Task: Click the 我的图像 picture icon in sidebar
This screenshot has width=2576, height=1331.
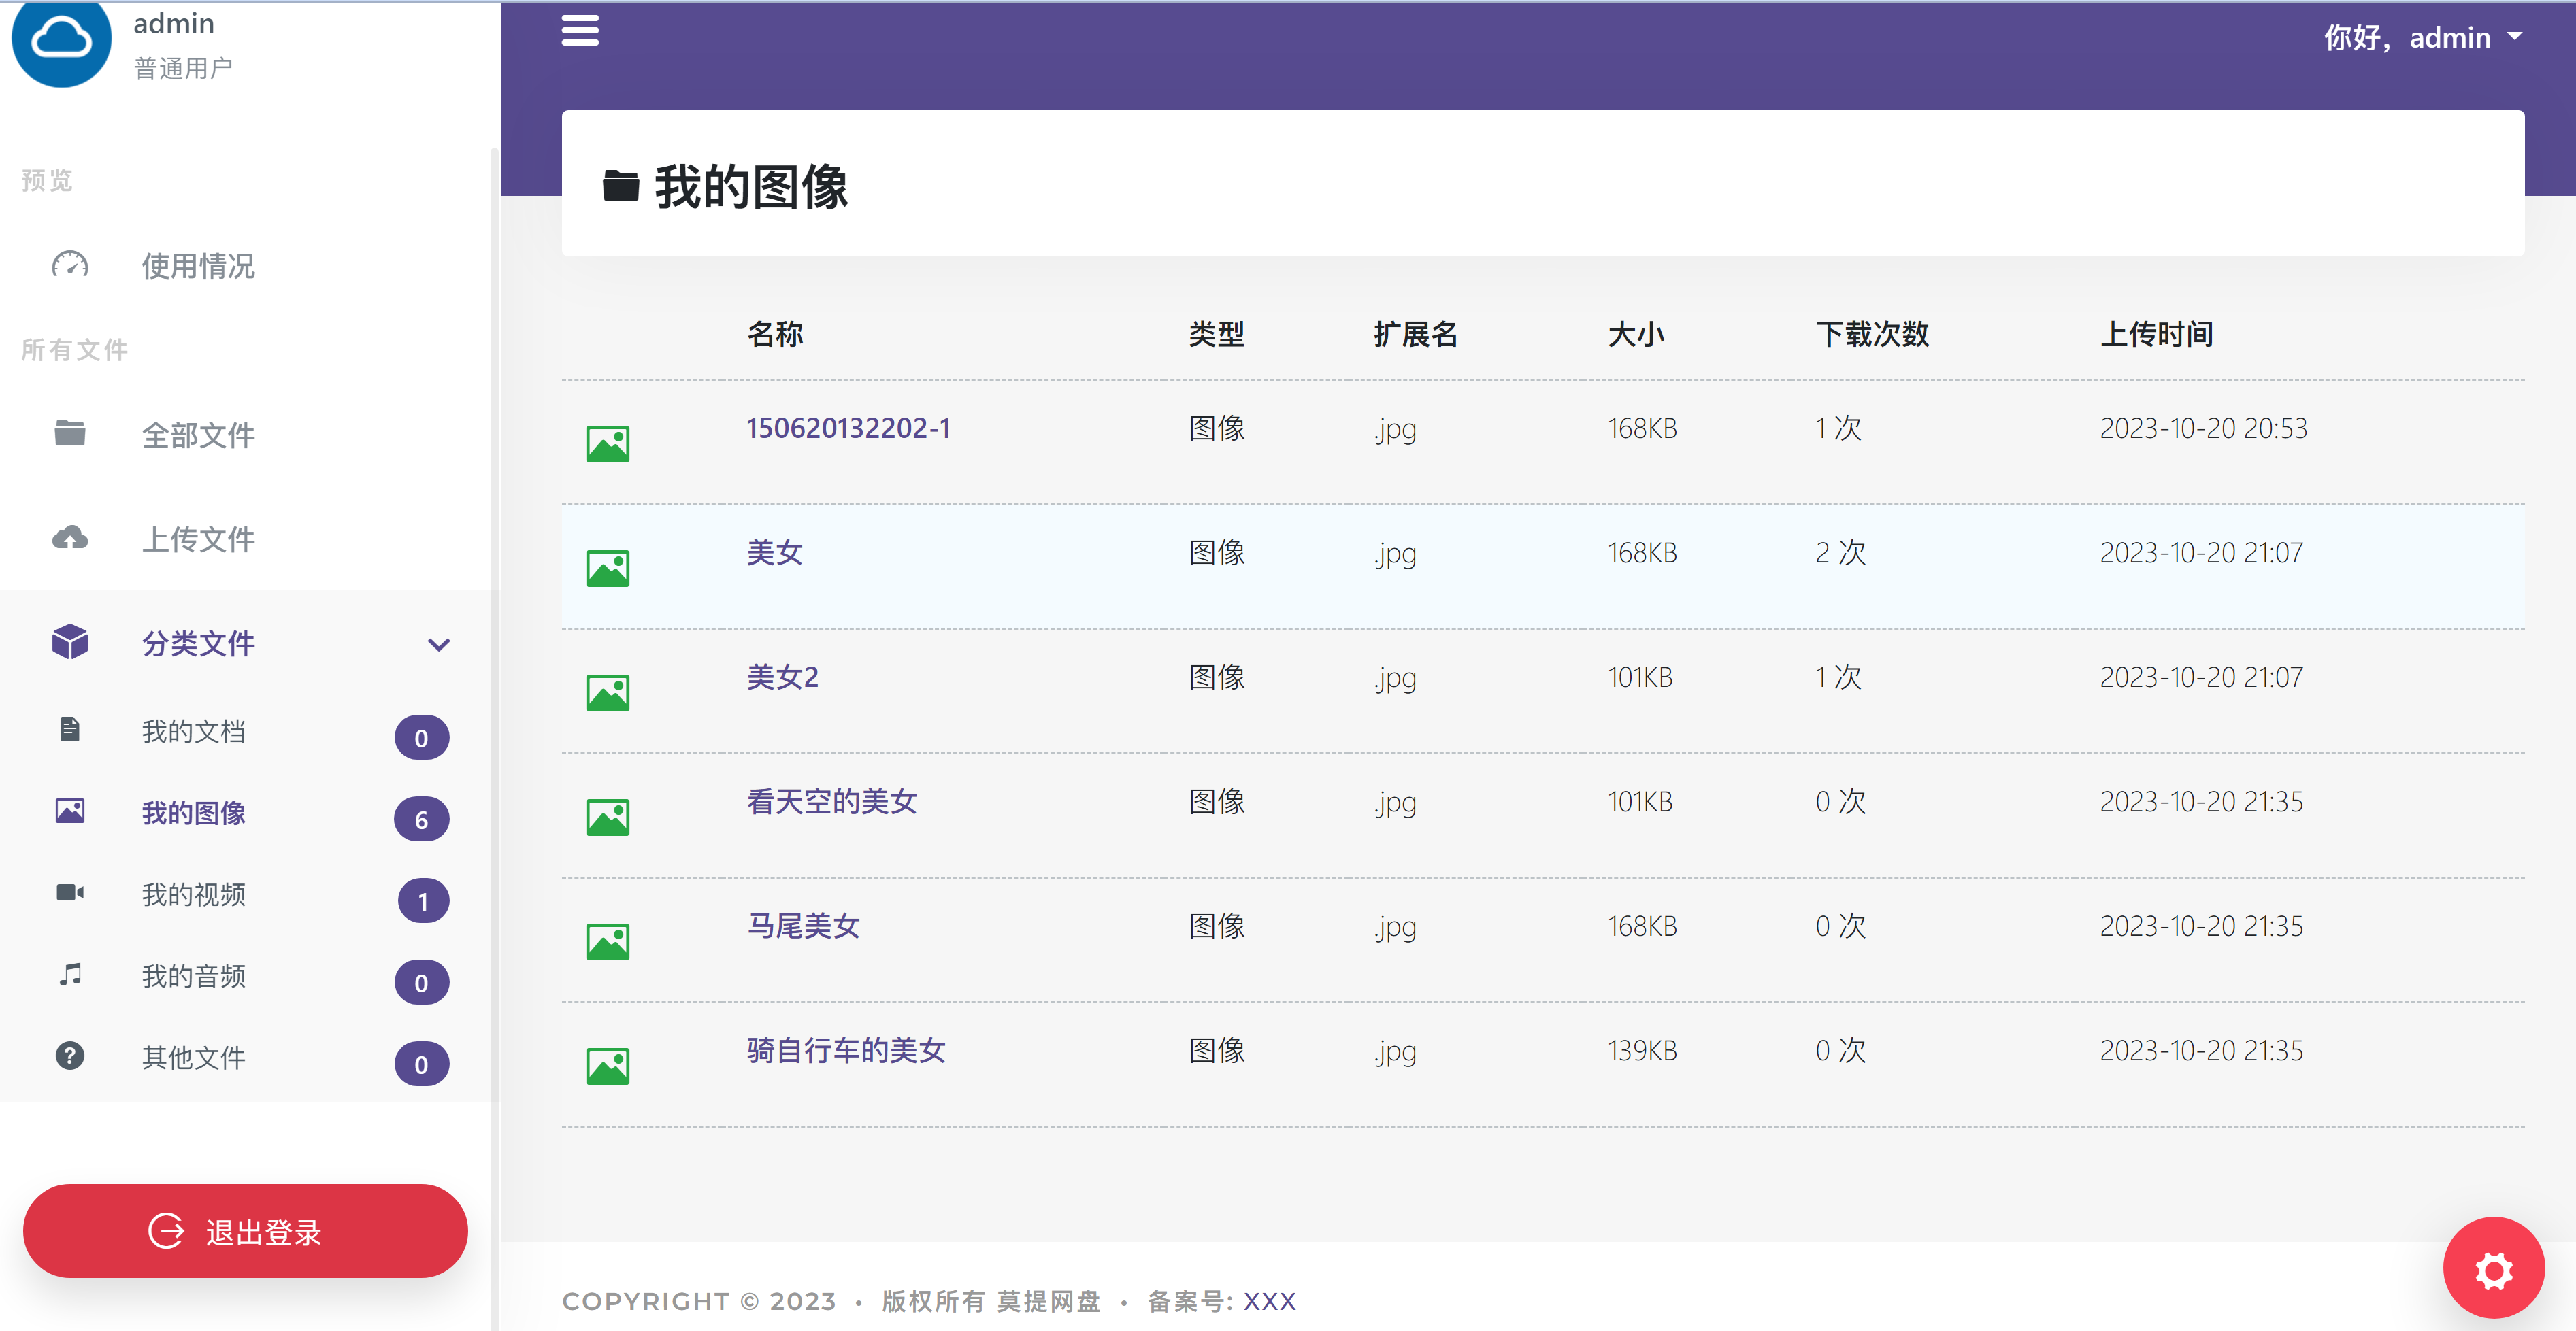Action: tap(70, 811)
